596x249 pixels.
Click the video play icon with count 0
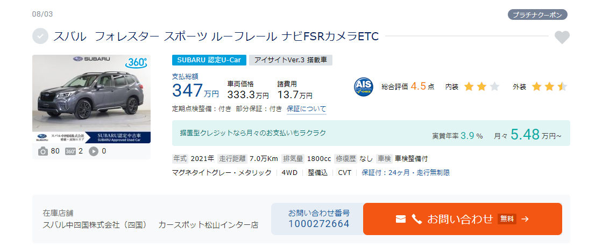tap(94, 151)
